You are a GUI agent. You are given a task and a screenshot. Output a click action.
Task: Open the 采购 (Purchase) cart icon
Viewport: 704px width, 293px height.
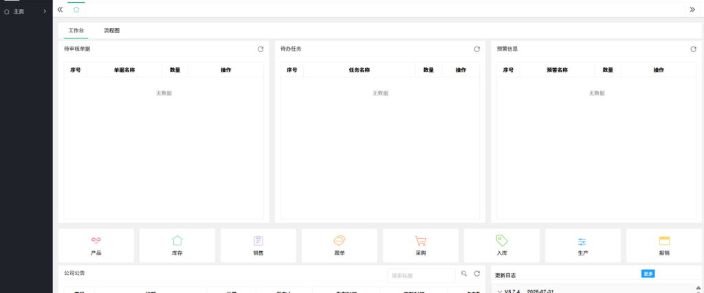point(421,241)
